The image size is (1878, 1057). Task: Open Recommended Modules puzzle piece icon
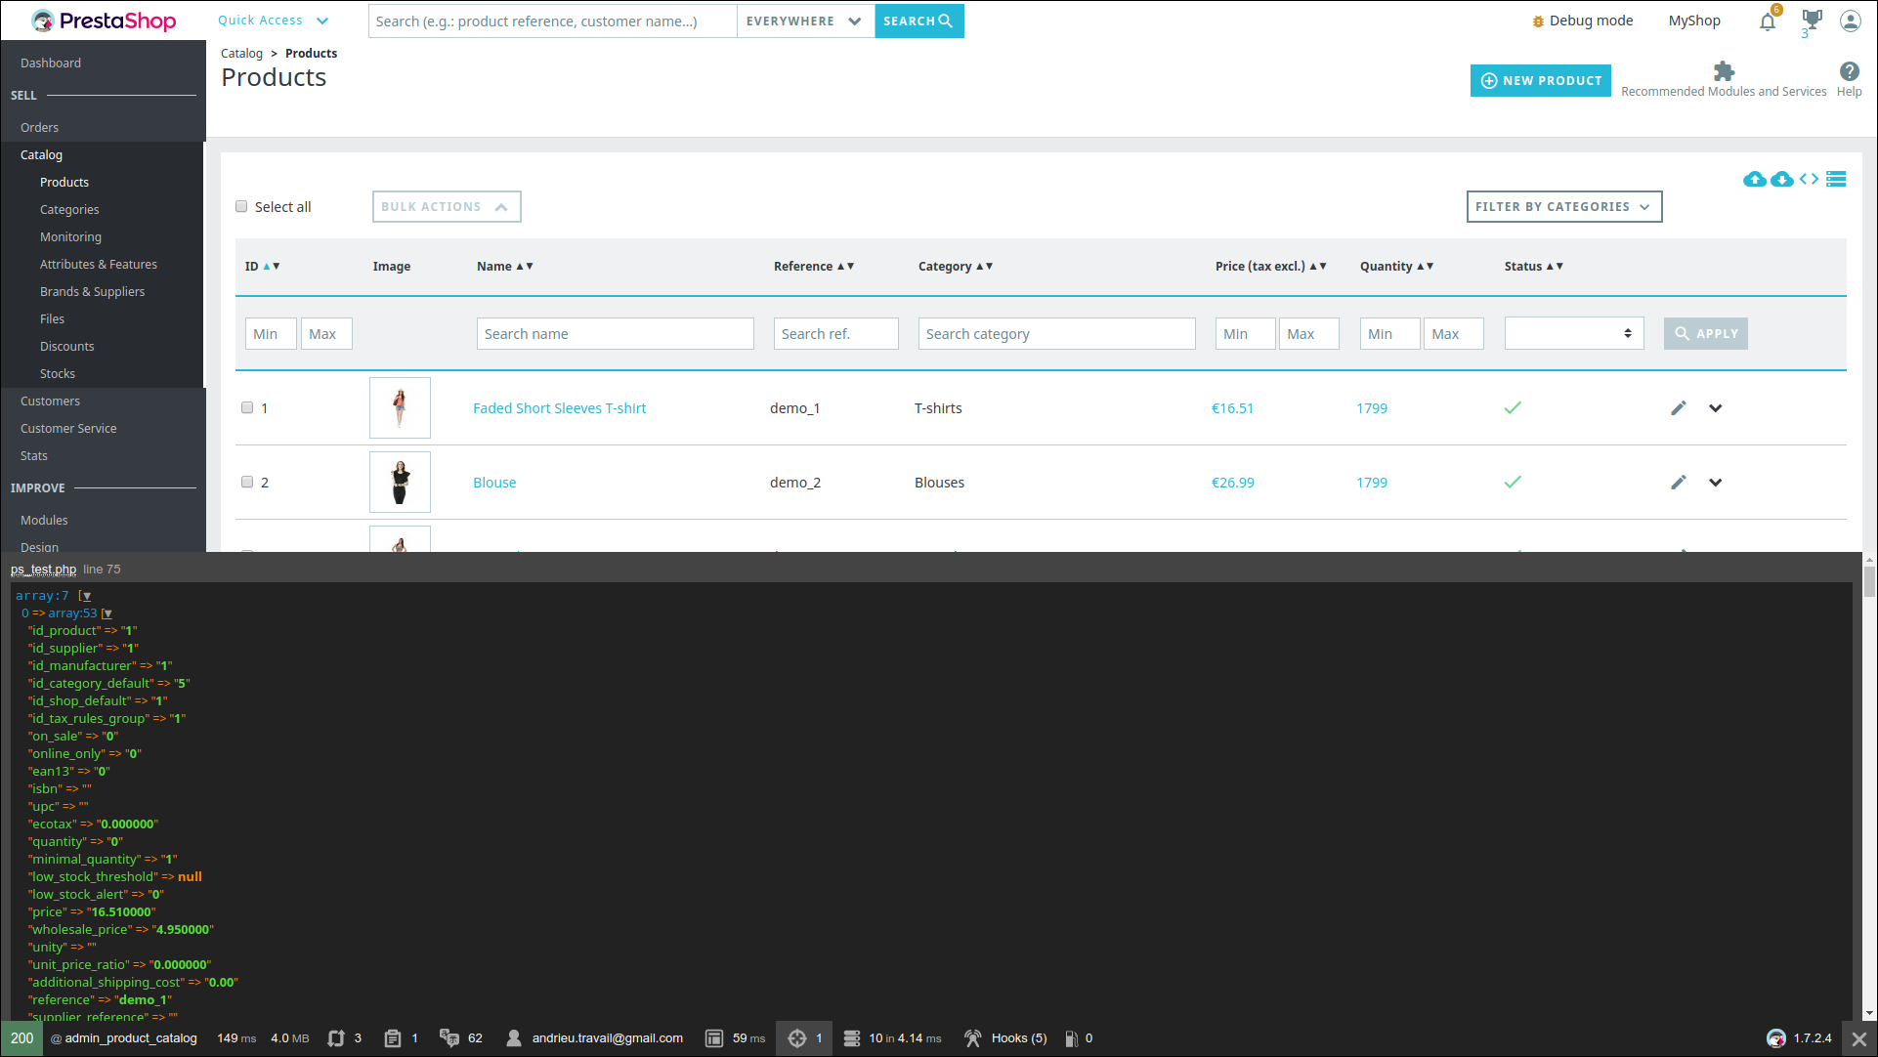click(1724, 71)
